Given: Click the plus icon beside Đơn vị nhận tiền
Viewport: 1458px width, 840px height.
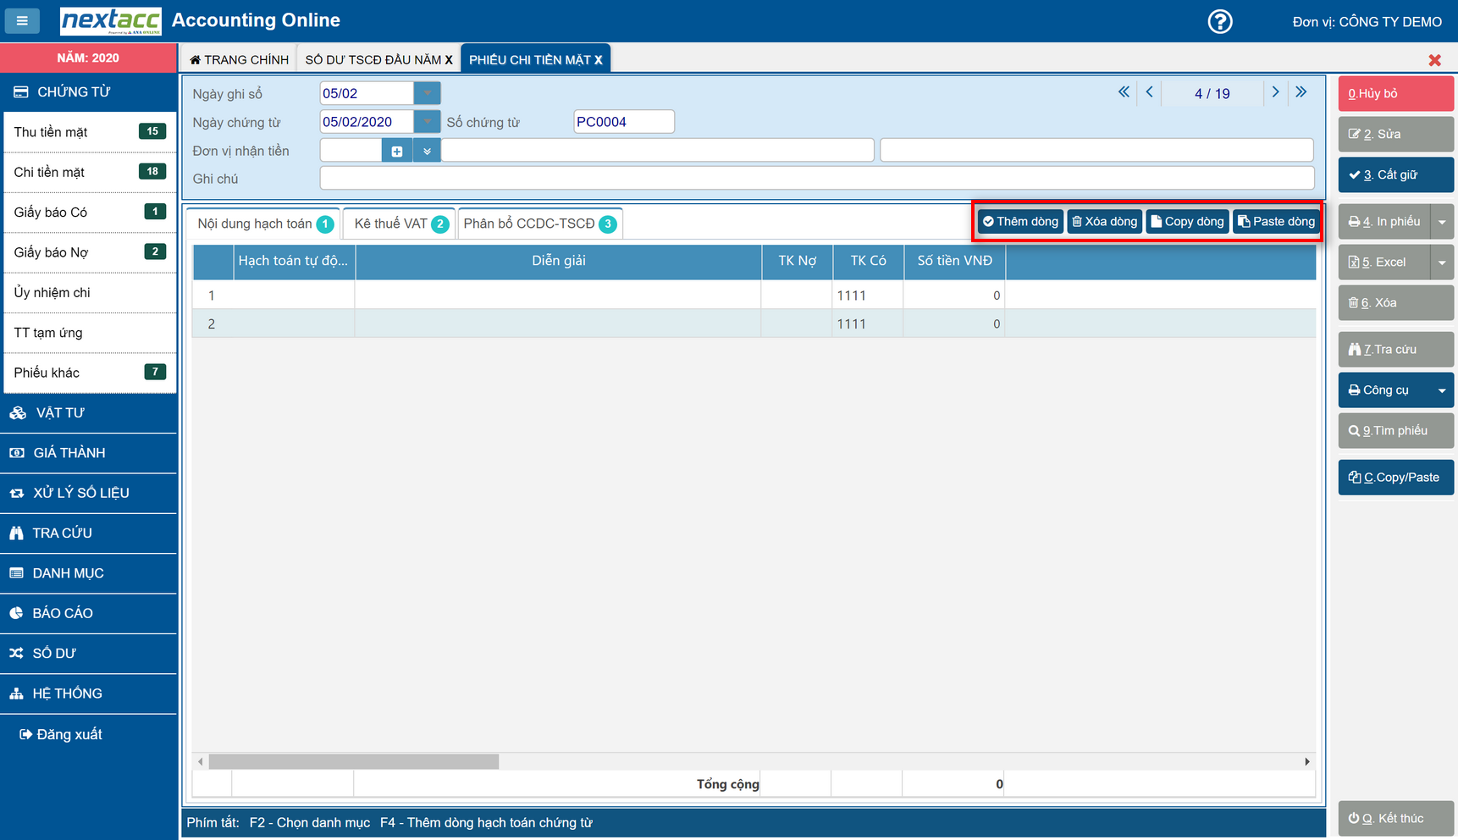Looking at the screenshot, I should [x=396, y=151].
